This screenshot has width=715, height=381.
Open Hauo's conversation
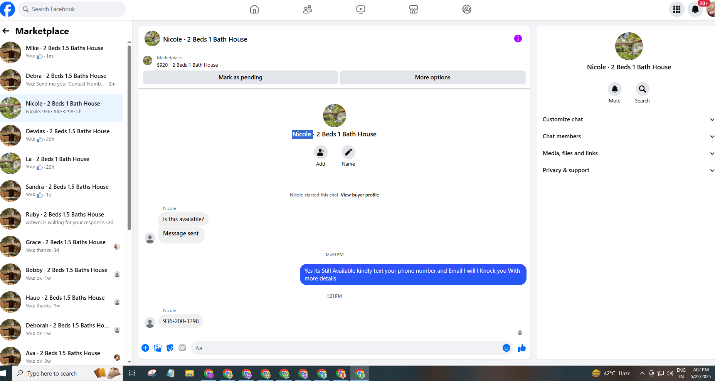click(62, 302)
